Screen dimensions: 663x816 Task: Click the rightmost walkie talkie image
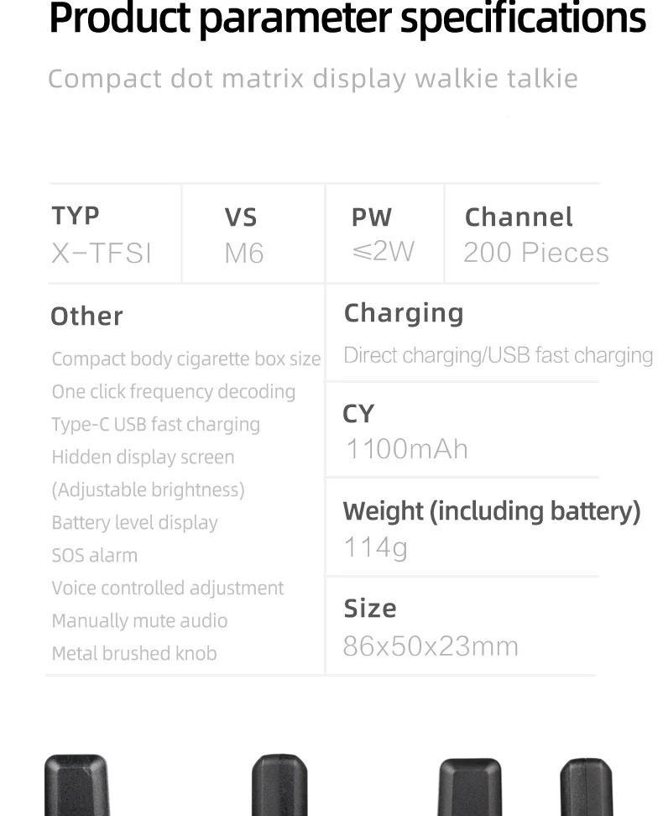tap(586, 787)
